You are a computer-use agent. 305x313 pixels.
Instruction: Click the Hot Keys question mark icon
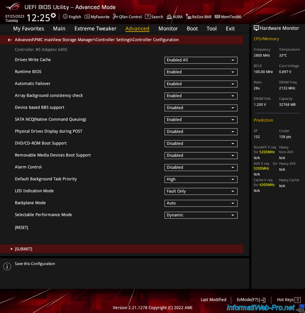point(298,300)
